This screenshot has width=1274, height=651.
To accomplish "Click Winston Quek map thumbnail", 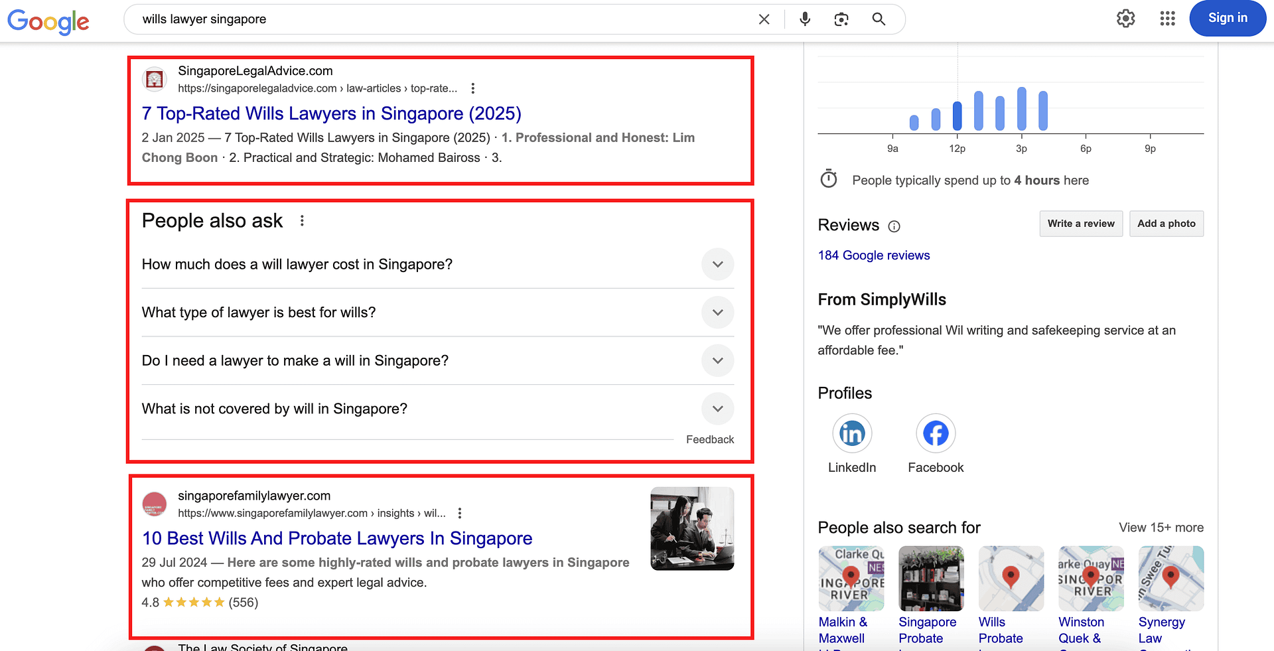I will pyautogui.click(x=1092, y=579).
